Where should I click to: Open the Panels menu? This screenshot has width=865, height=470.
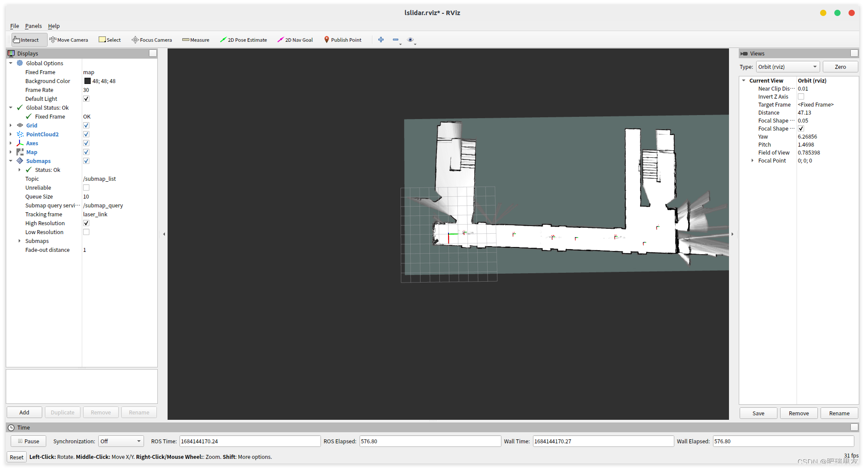[33, 26]
